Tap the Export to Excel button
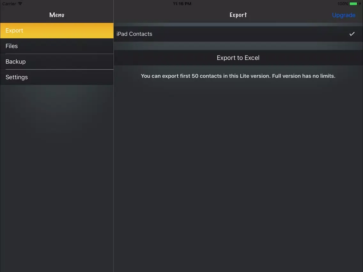This screenshot has width=363, height=272. (x=238, y=58)
